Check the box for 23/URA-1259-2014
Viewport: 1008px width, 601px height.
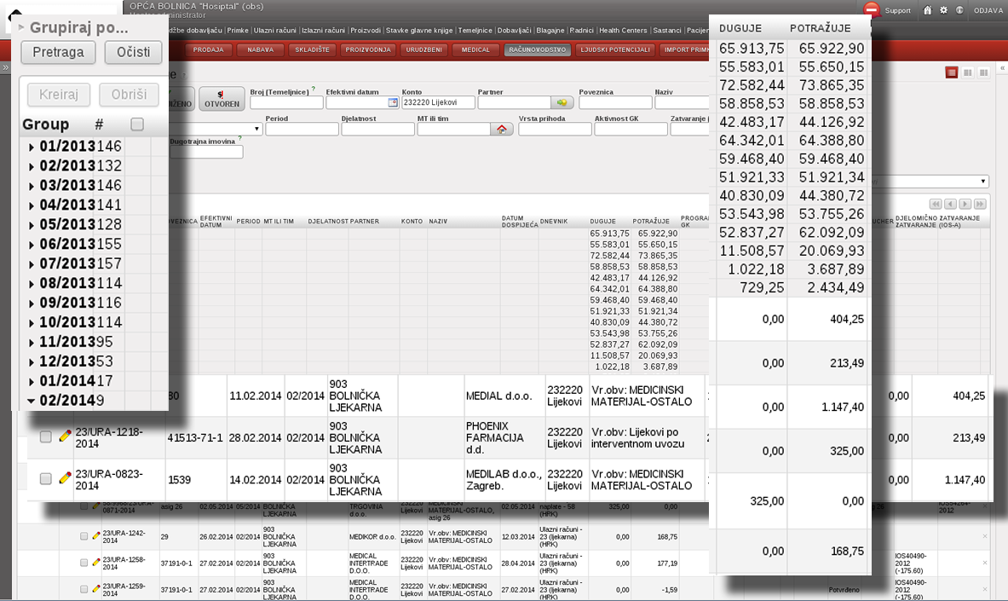click(x=84, y=589)
